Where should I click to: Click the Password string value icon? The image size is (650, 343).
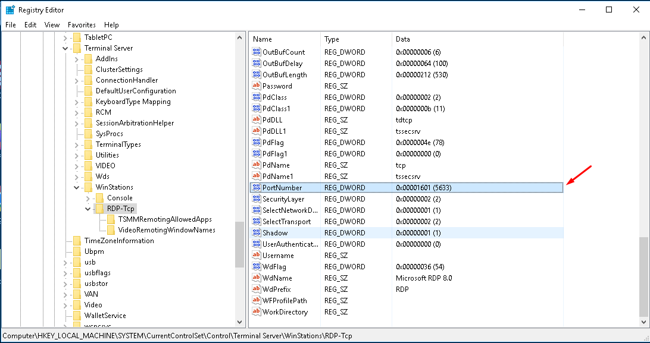click(x=257, y=86)
